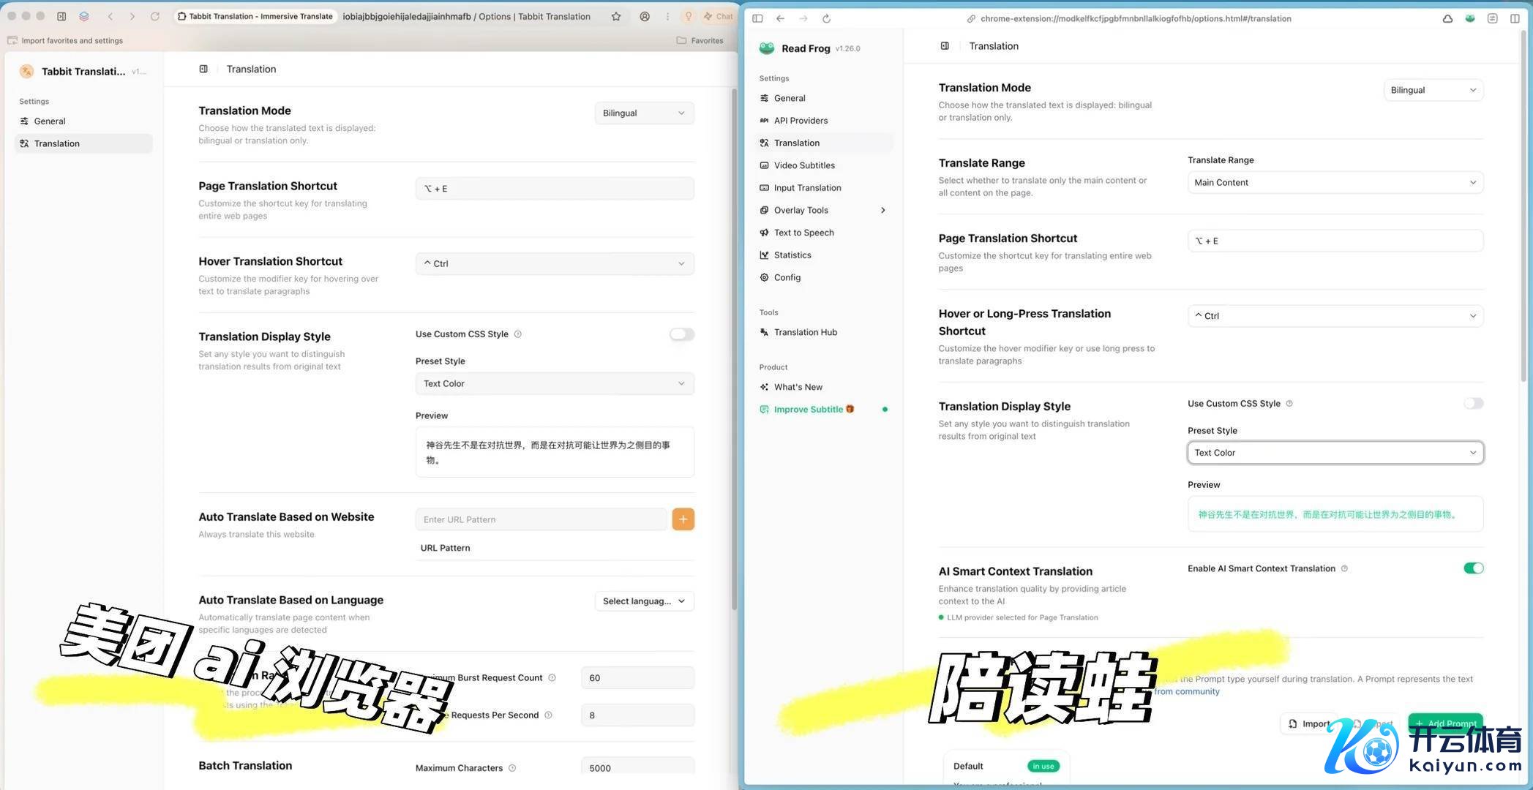Go to API Providers section

tap(801, 121)
